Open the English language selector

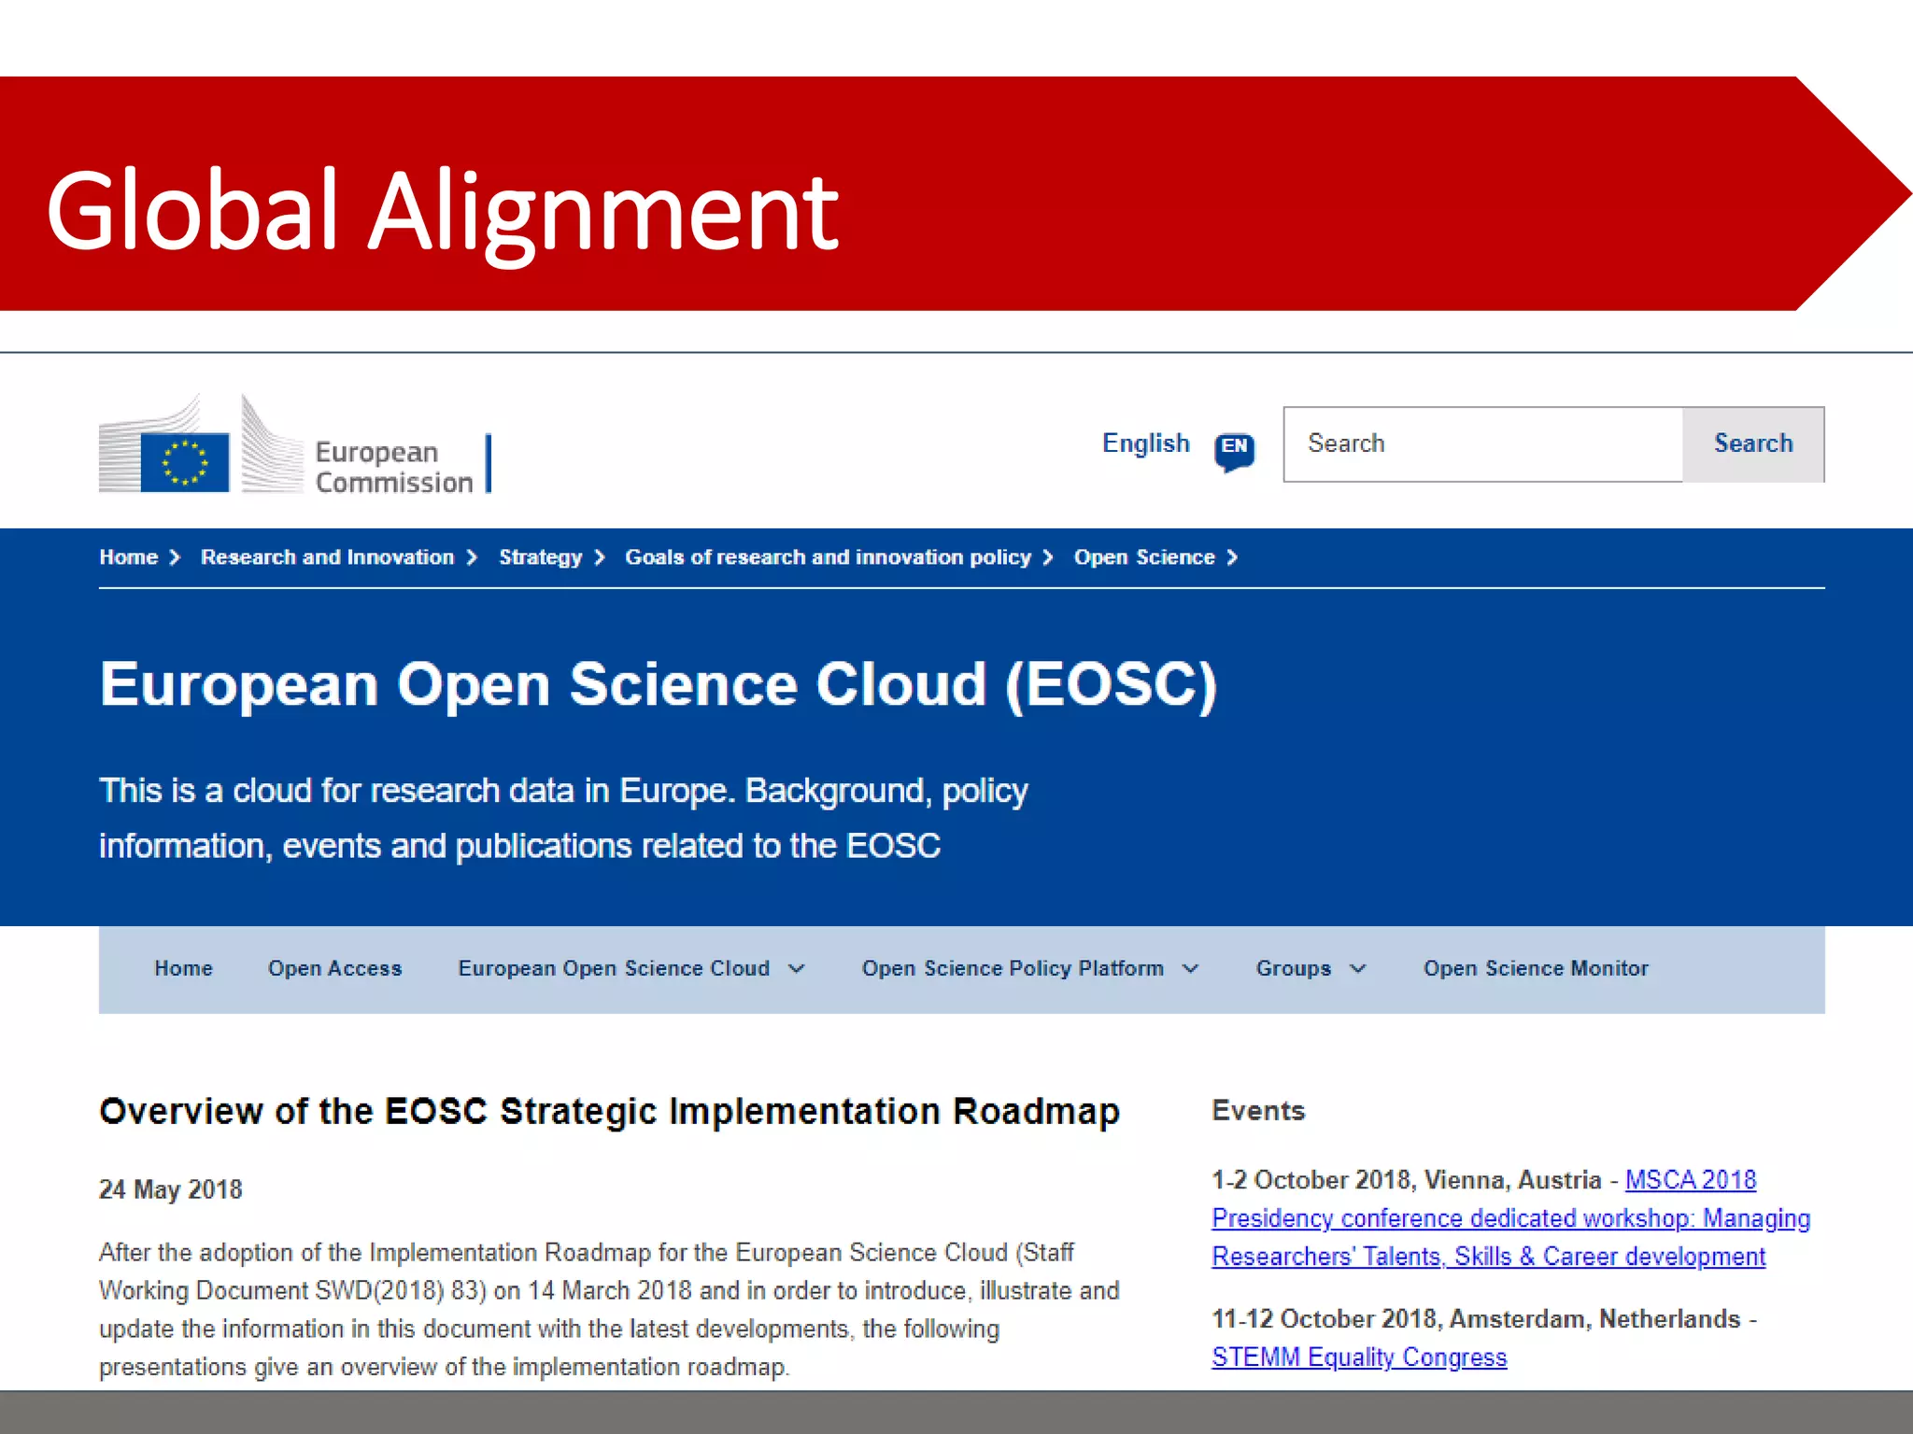point(1145,443)
